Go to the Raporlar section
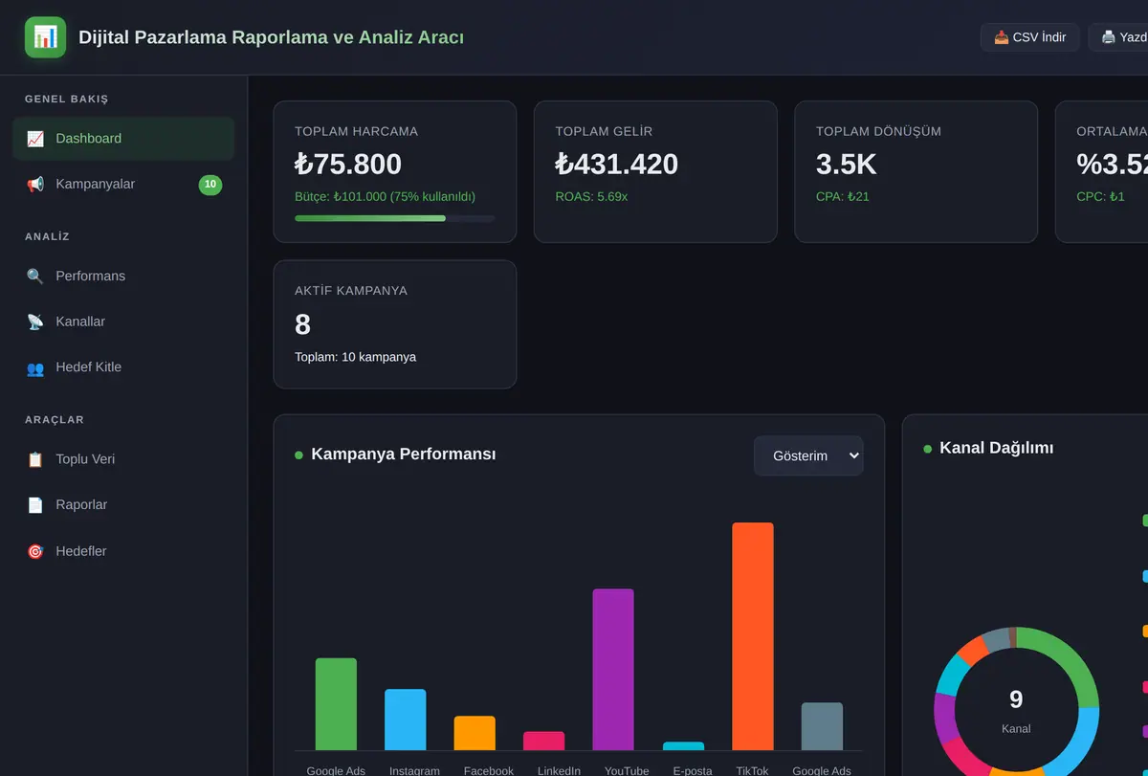1148x776 pixels. [123, 505]
